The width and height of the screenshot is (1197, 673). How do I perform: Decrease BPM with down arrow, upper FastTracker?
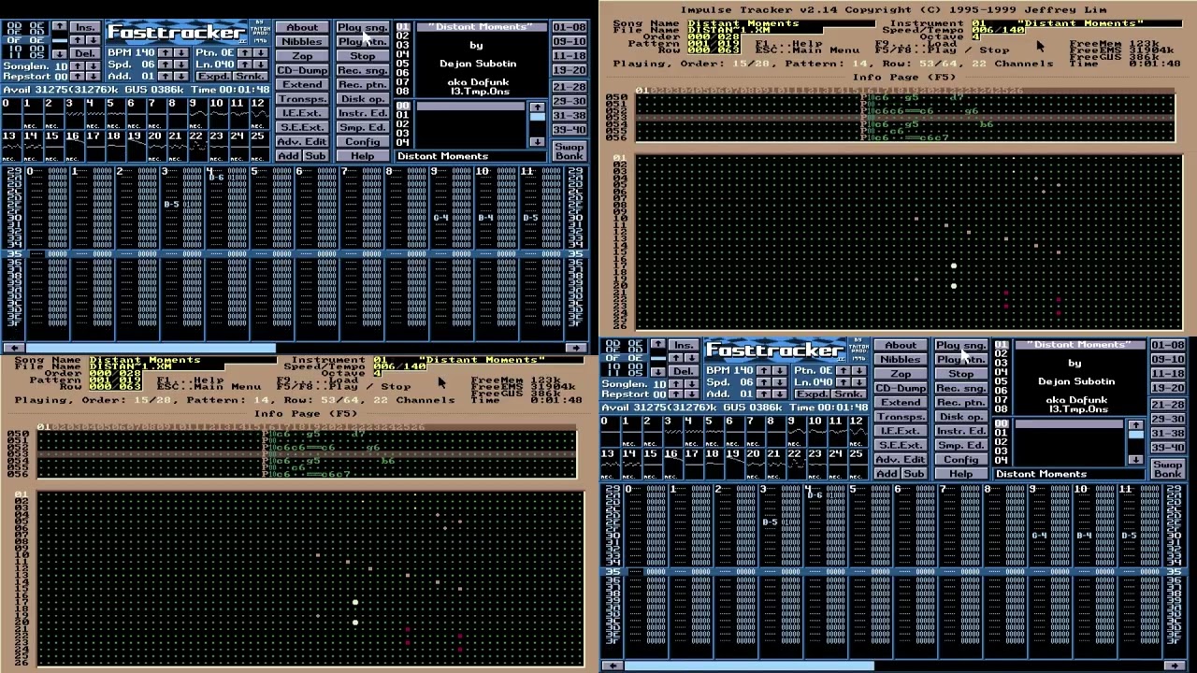181,52
